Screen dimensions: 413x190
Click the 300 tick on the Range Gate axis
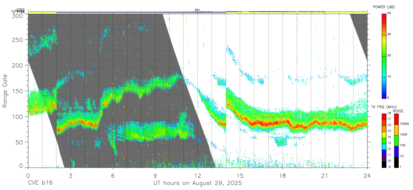(x=17, y=16)
